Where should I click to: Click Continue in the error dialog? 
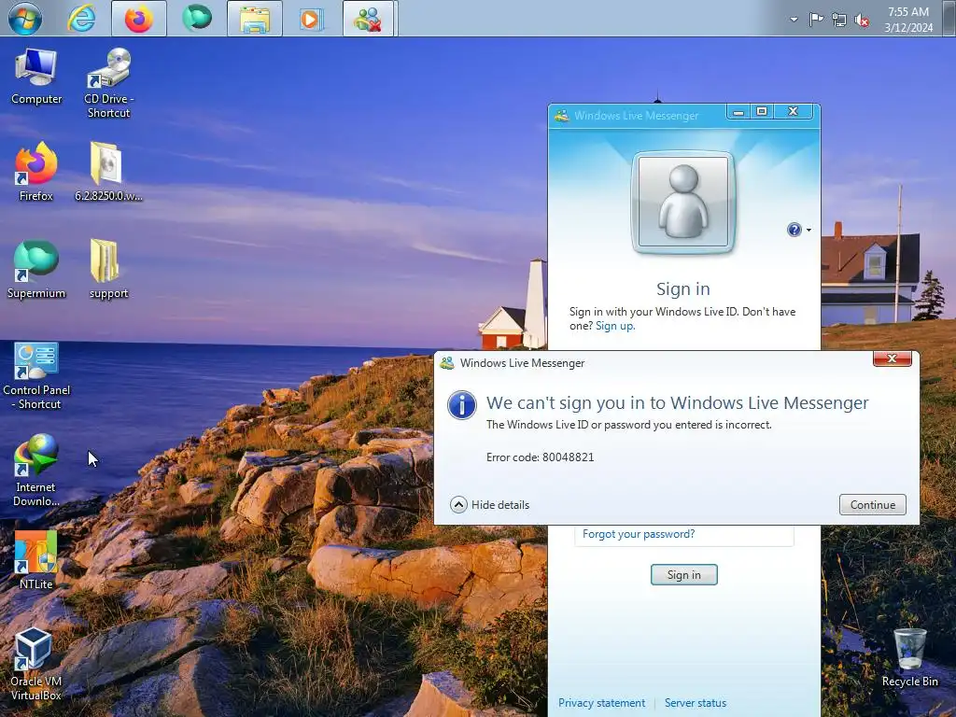pyautogui.click(x=873, y=505)
